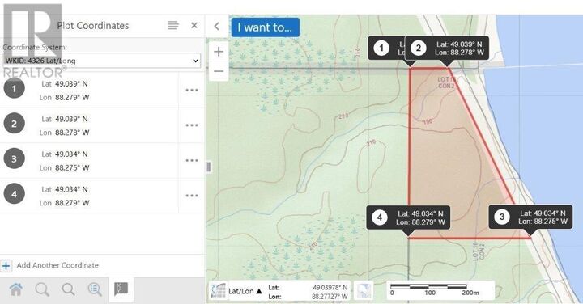Open the second search magnifier tool
Viewport: 583px width, 304px height.
68,289
